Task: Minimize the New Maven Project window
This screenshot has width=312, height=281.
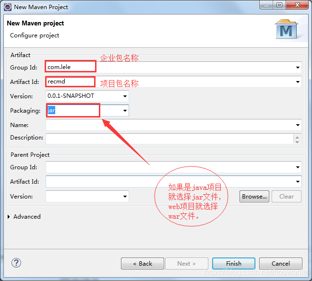Action: (266, 5)
